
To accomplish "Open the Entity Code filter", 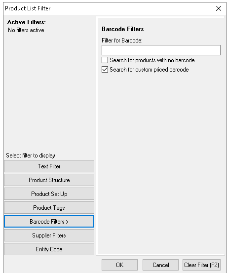I will [49, 249].
